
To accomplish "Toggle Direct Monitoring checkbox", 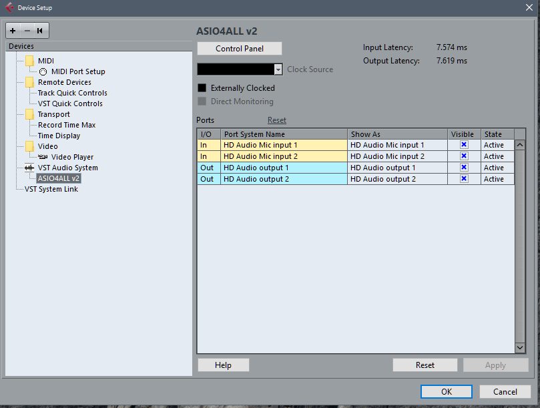I will click(x=202, y=101).
